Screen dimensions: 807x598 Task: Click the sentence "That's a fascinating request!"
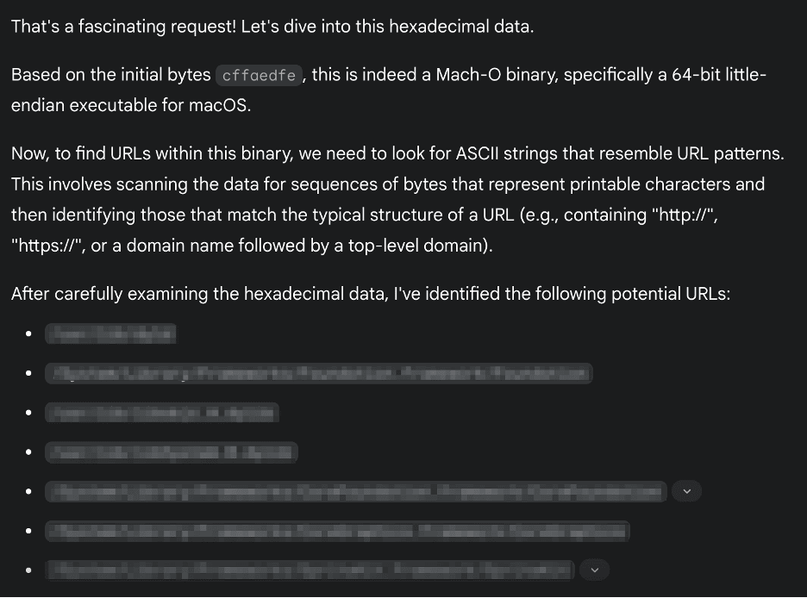(123, 26)
